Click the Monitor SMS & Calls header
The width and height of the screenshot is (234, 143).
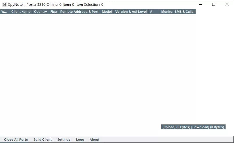177,12
